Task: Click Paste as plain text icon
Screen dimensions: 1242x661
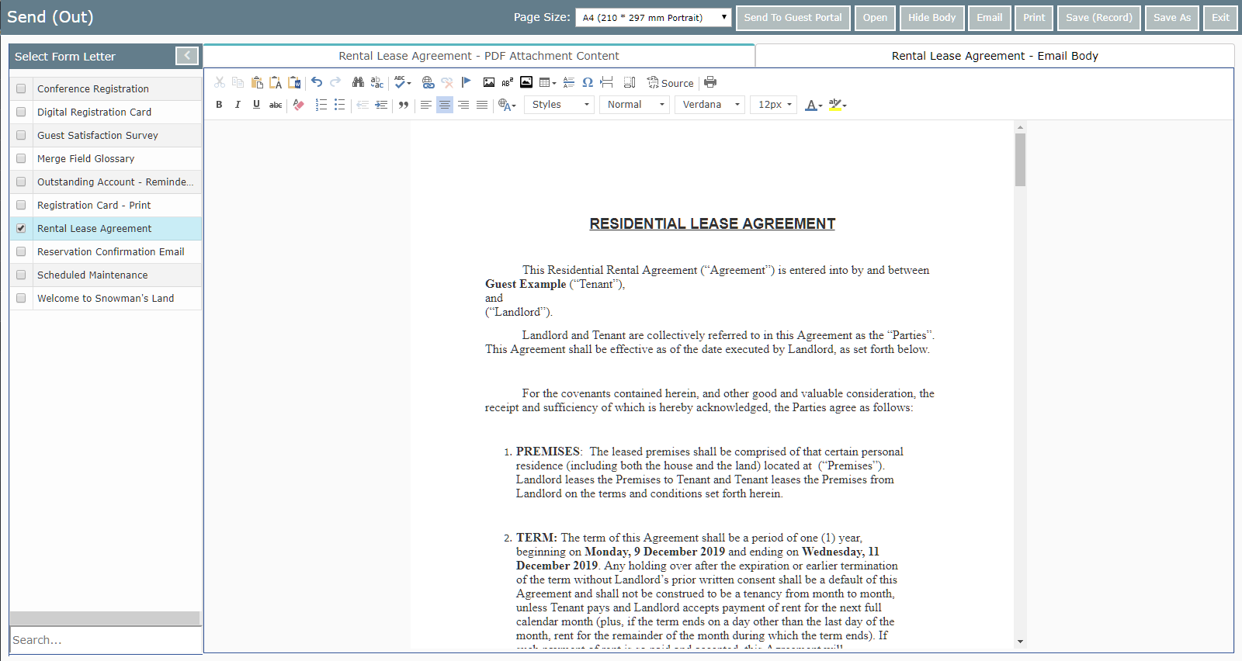Action: click(276, 82)
